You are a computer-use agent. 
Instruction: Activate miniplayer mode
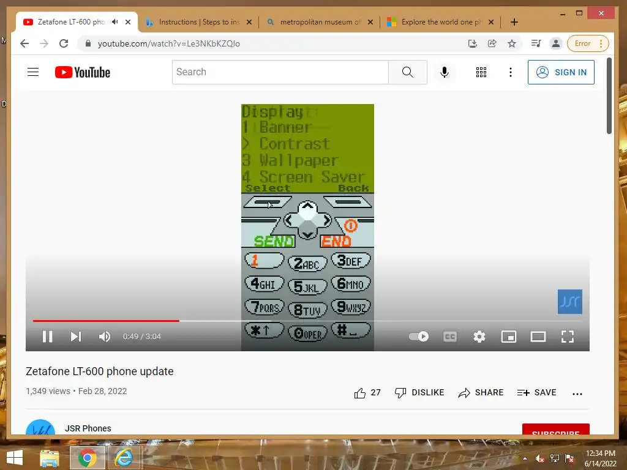[x=509, y=337]
